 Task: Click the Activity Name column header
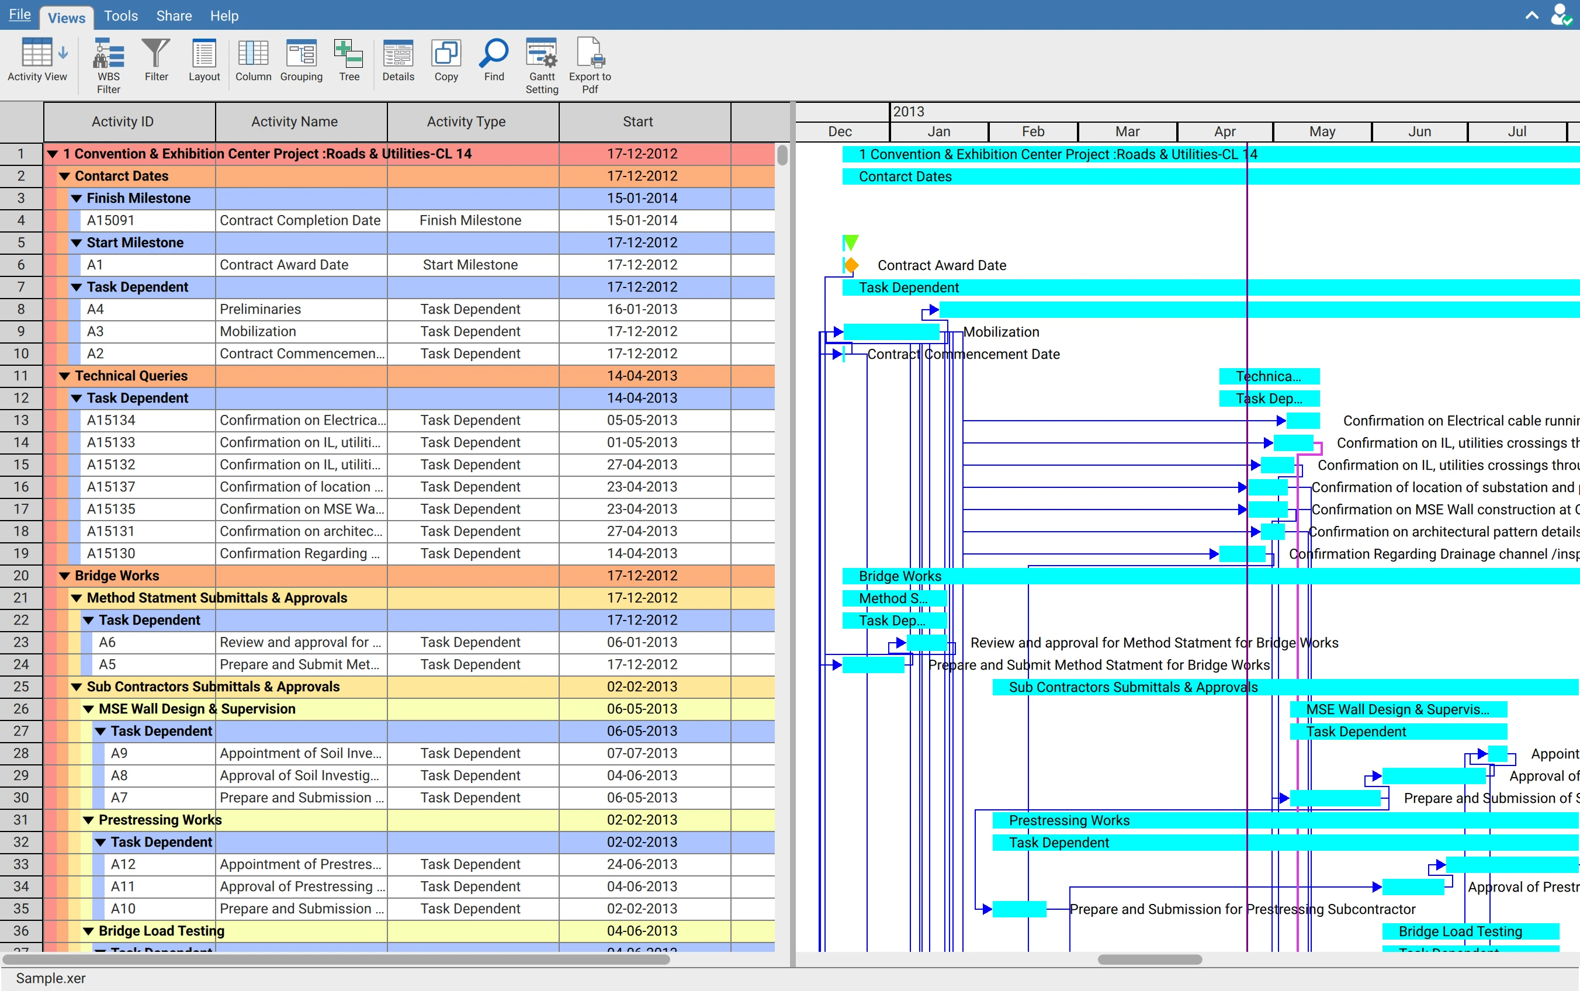point(301,122)
